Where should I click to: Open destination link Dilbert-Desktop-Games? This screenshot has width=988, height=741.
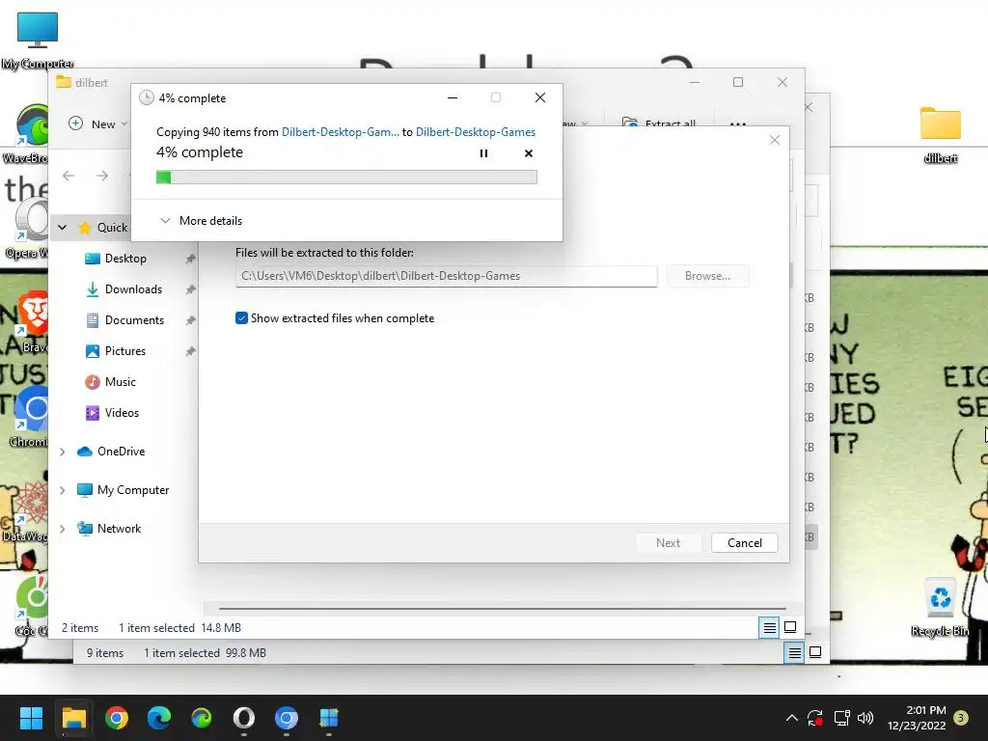(x=476, y=131)
